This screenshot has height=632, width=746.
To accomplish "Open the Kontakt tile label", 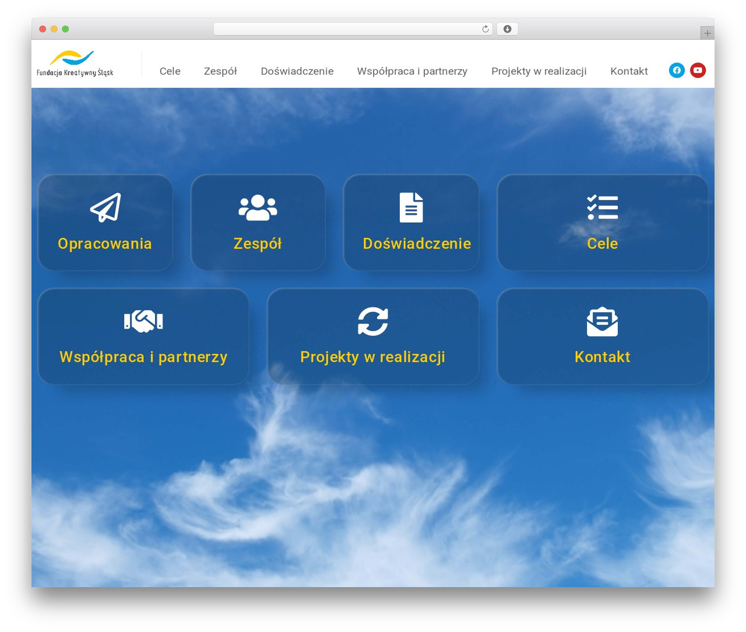I will pos(603,357).
